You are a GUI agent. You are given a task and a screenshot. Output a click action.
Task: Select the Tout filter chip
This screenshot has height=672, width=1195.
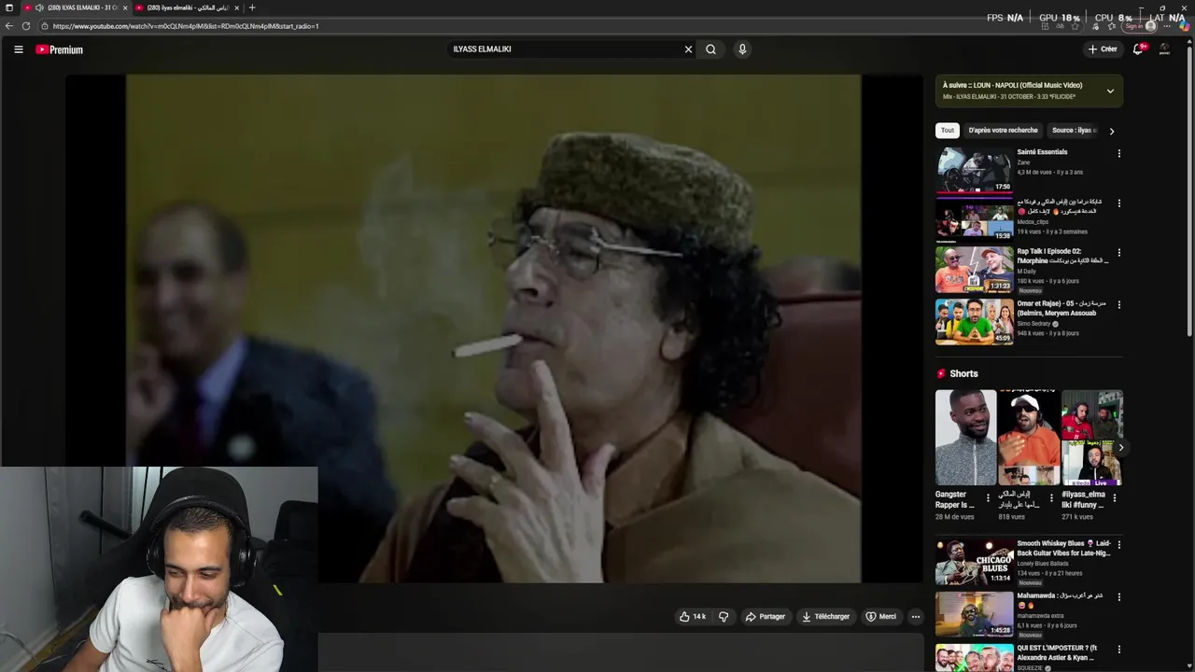(948, 131)
